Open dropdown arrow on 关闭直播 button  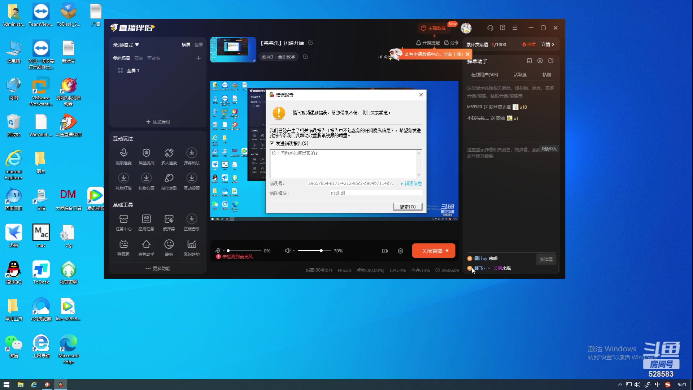(x=447, y=251)
